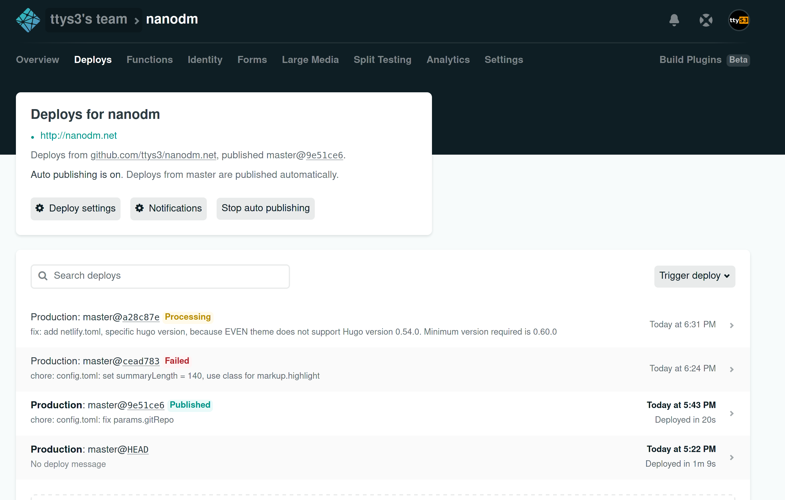This screenshot has height=500, width=785.
Task: Click 'chore: config.toml: set summaryLength' message
Action: click(x=175, y=376)
